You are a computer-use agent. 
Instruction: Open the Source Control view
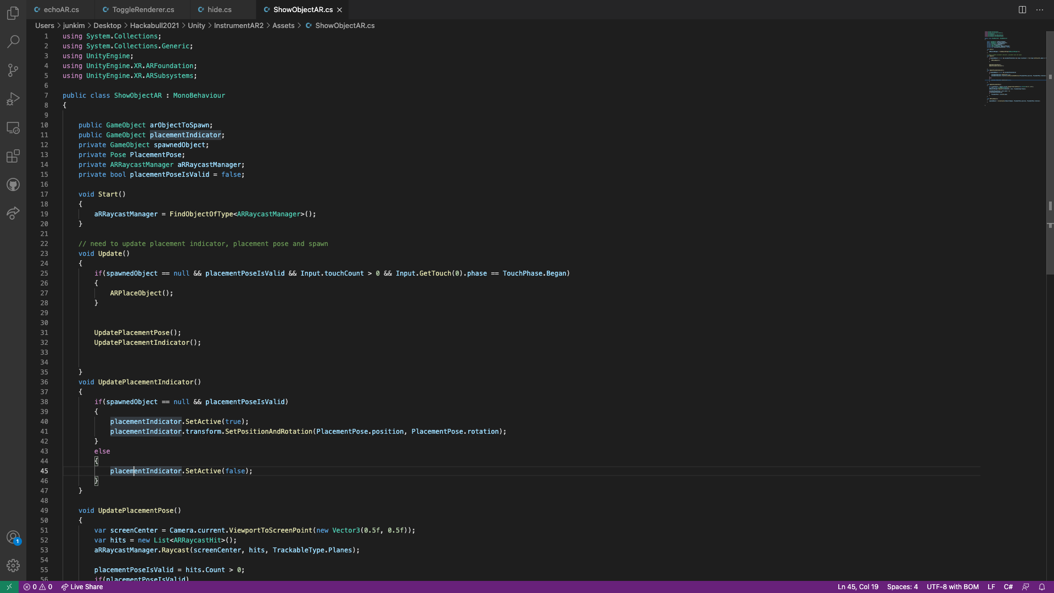click(13, 70)
